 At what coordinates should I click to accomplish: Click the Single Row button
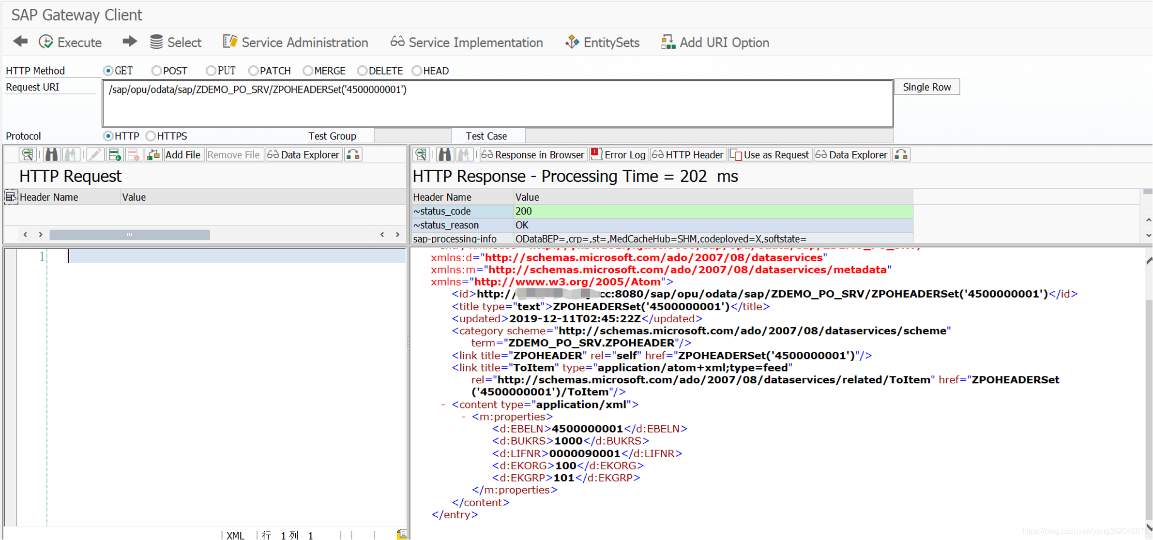click(926, 87)
